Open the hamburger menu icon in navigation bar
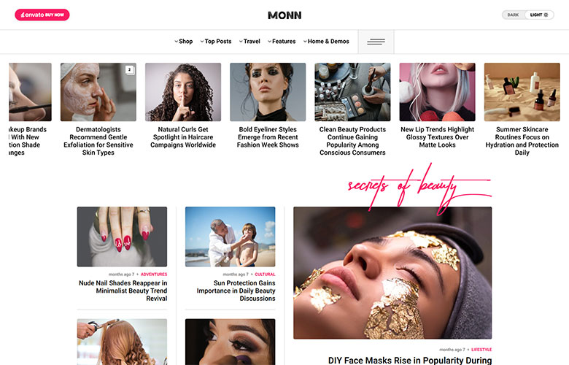Image resolution: width=569 pixels, height=365 pixels. click(x=376, y=42)
